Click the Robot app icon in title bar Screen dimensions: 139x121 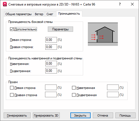[x=5, y=4]
